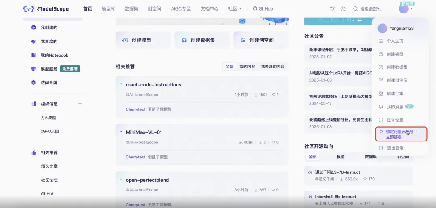Click the language switch icon

pos(343,8)
